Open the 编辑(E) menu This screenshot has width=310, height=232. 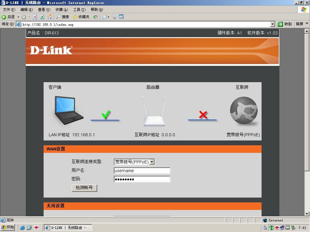(27, 10)
